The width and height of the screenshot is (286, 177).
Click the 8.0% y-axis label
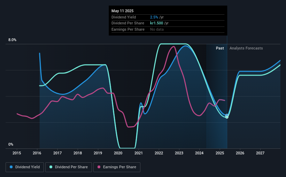[12, 40]
